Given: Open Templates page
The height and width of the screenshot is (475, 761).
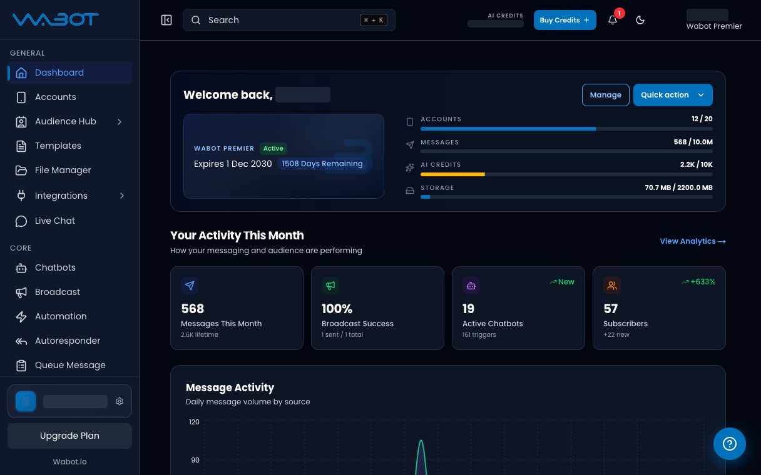Looking at the screenshot, I should coord(69,146).
